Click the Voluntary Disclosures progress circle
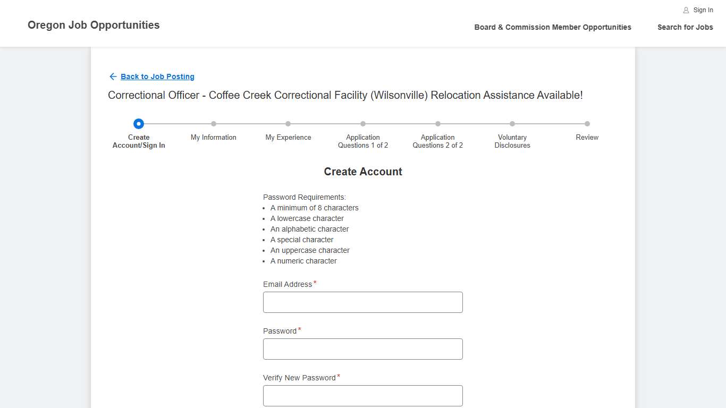 click(512, 123)
